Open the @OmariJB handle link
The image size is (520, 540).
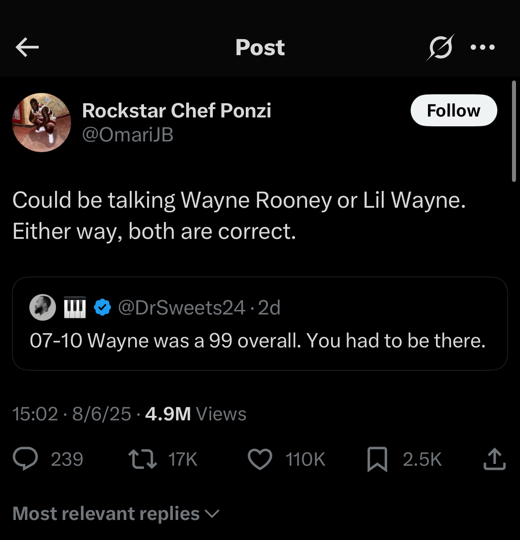tap(128, 135)
